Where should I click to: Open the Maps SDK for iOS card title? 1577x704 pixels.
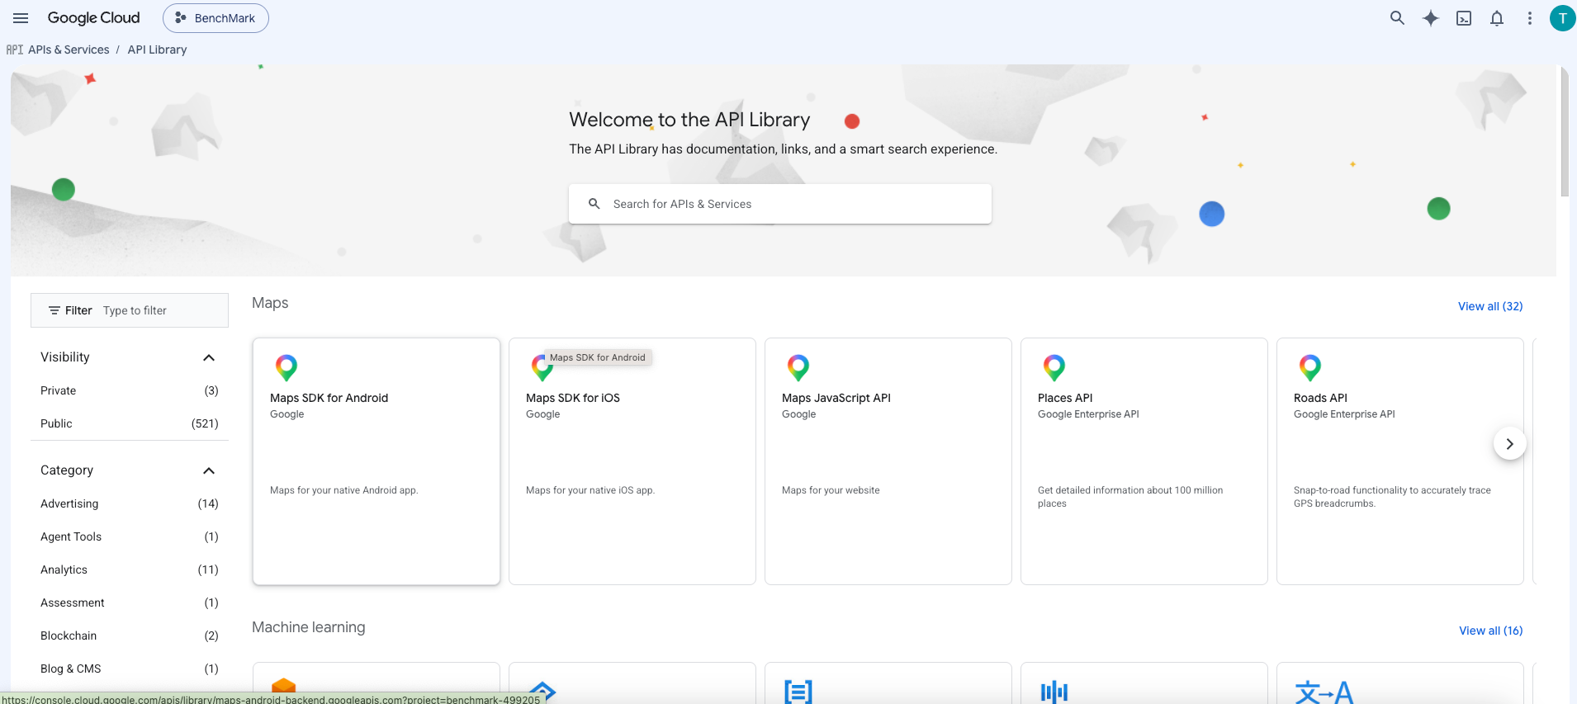coord(573,398)
